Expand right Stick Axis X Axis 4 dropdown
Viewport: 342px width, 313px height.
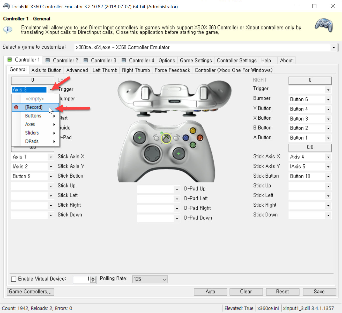click(328, 157)
